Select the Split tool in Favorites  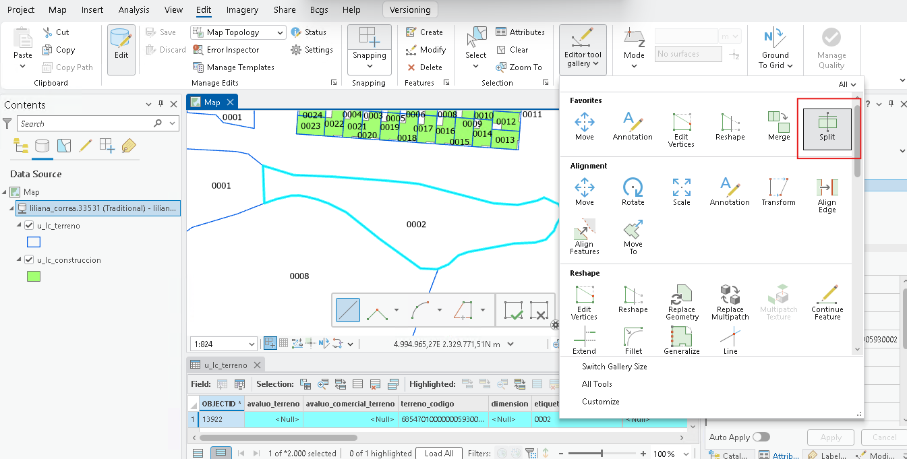827,129
